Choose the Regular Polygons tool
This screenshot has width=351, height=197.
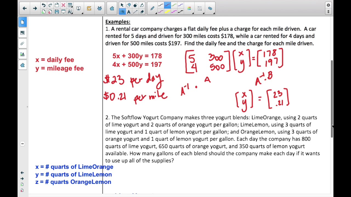point(135,5)
